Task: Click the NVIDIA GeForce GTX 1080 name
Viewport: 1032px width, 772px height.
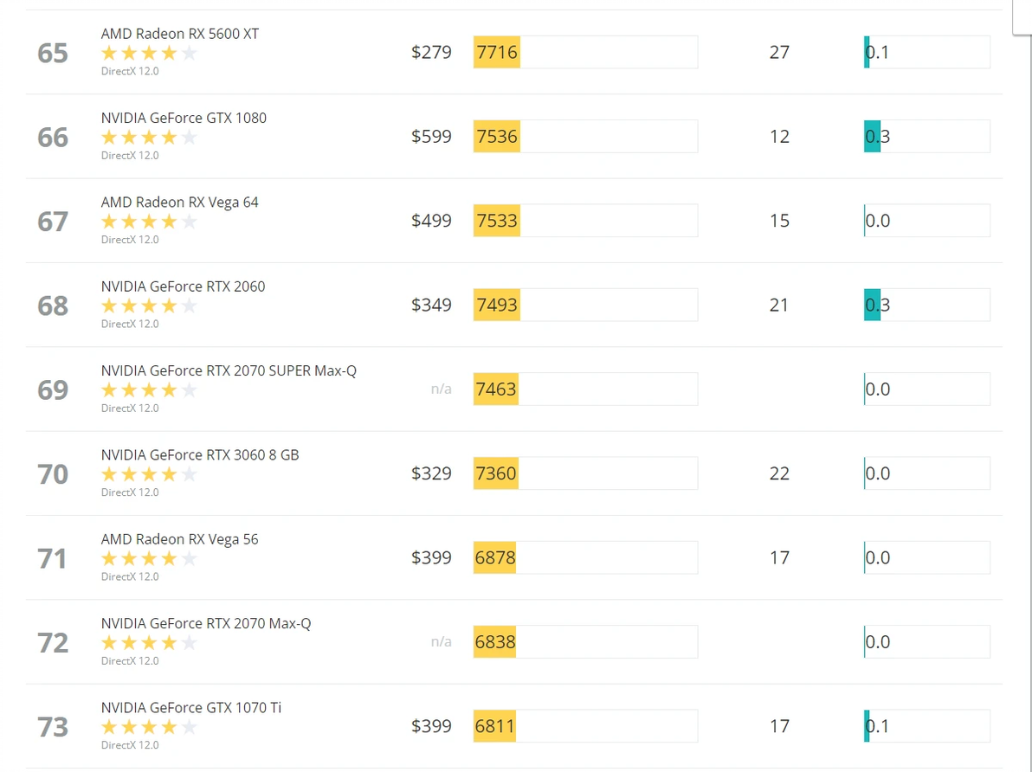Action: click(x=184, y=118)
